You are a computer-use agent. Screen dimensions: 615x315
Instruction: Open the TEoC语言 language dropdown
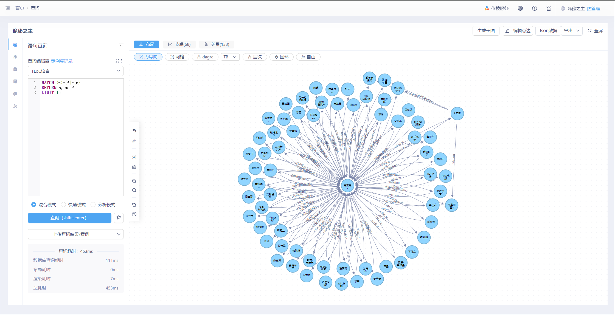(x=75, y=71)
